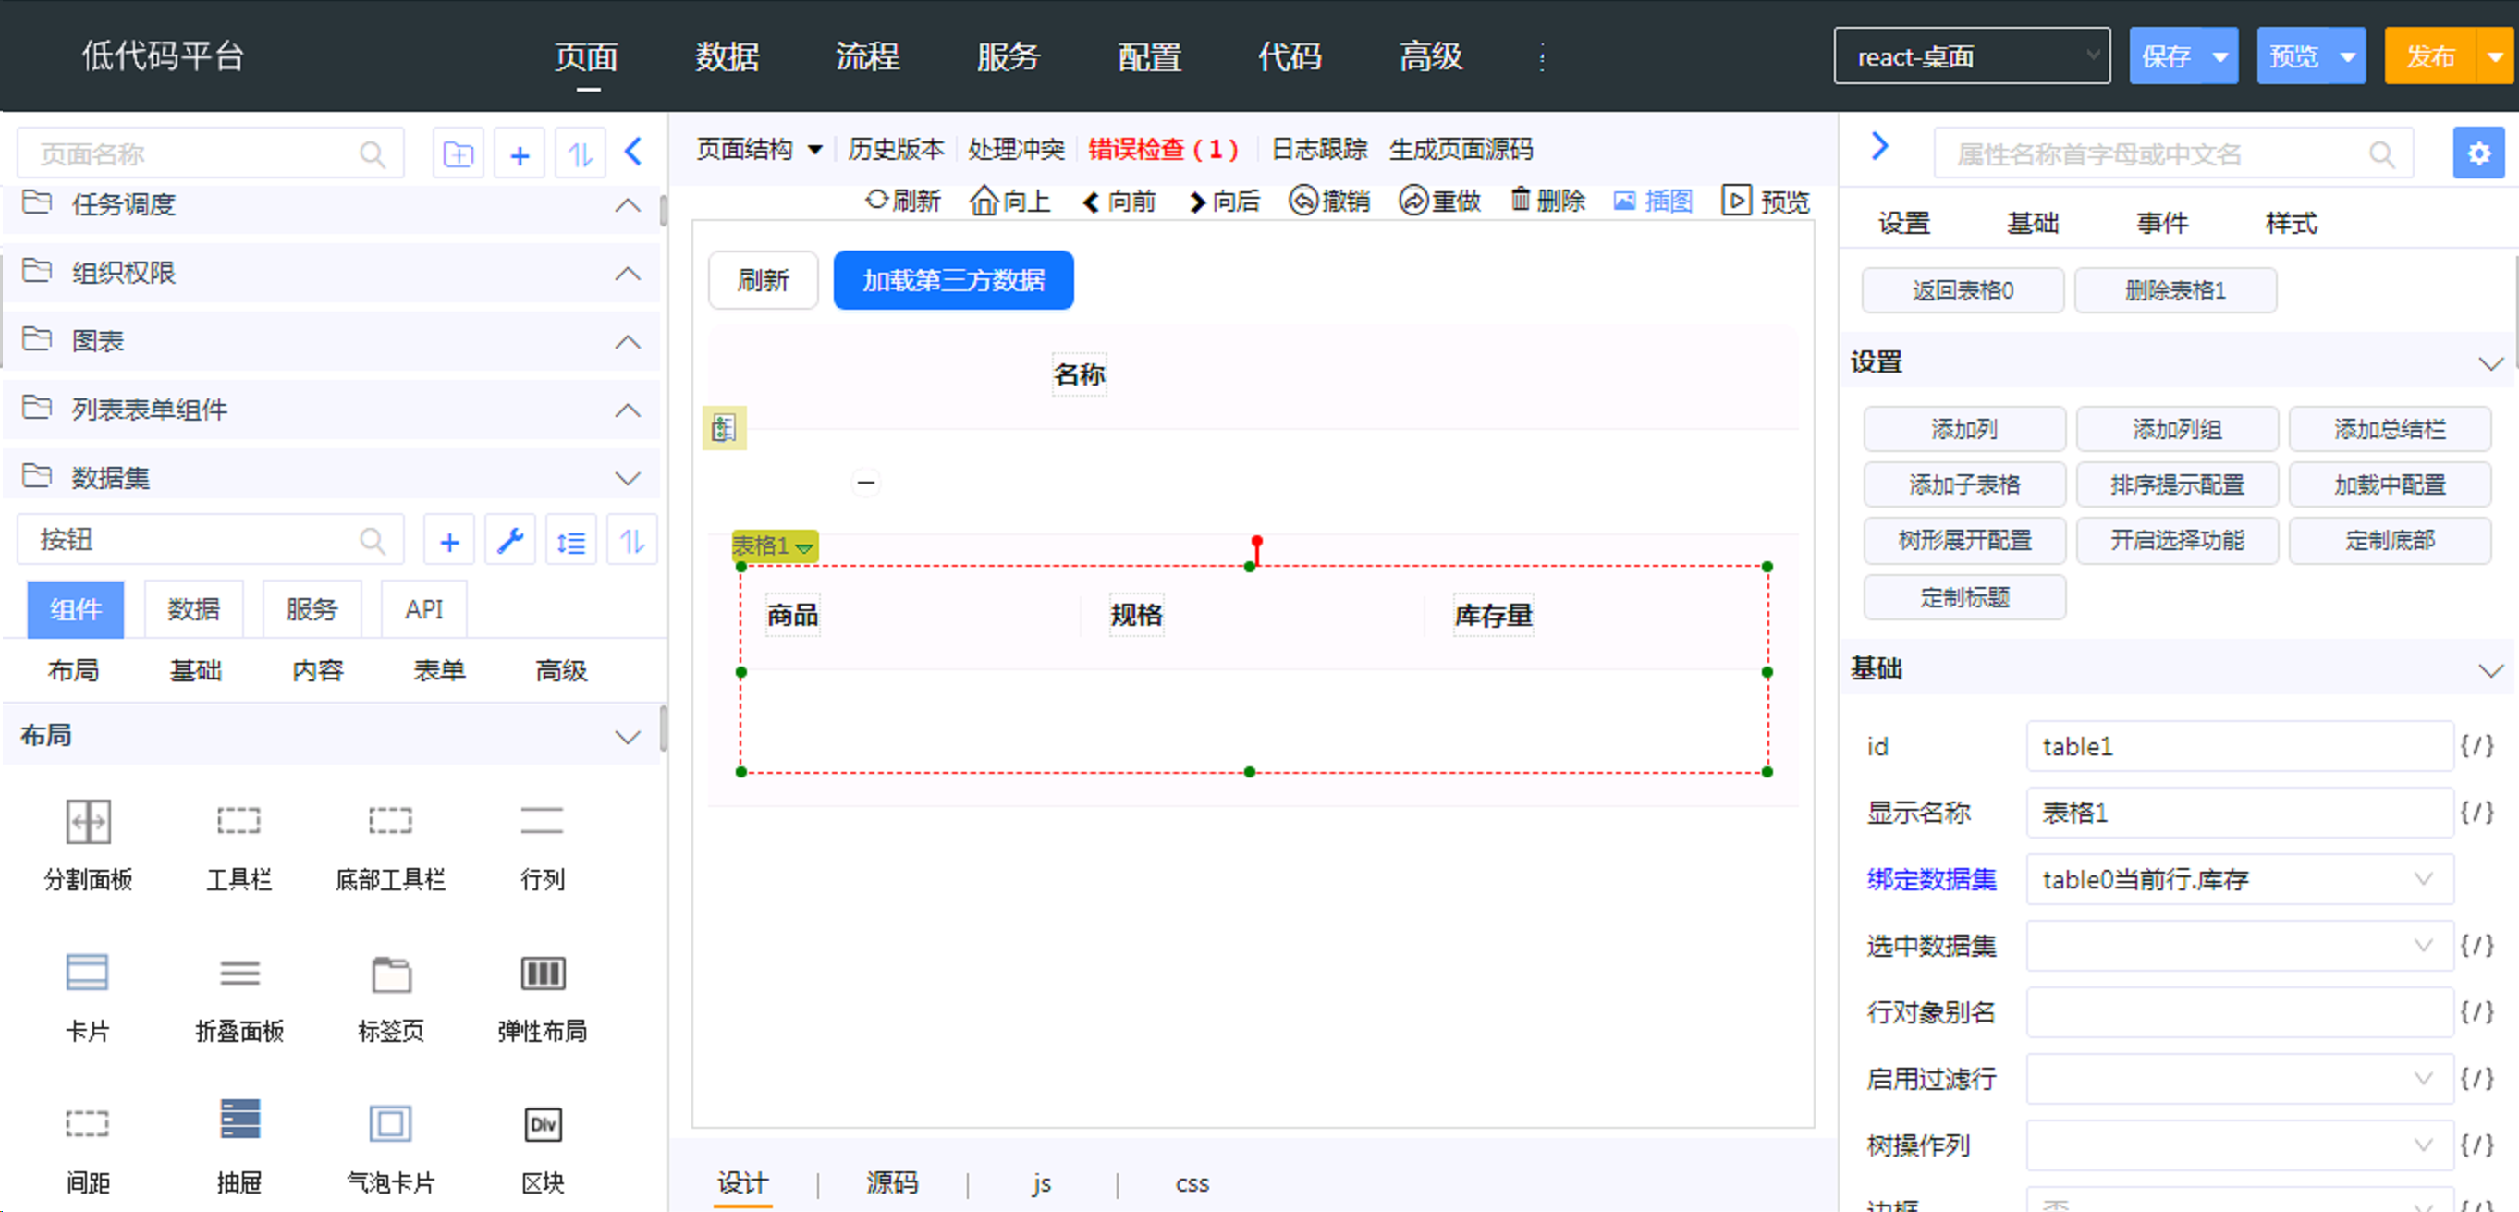Click the more options dots in top nav

tap(1542, 56)
